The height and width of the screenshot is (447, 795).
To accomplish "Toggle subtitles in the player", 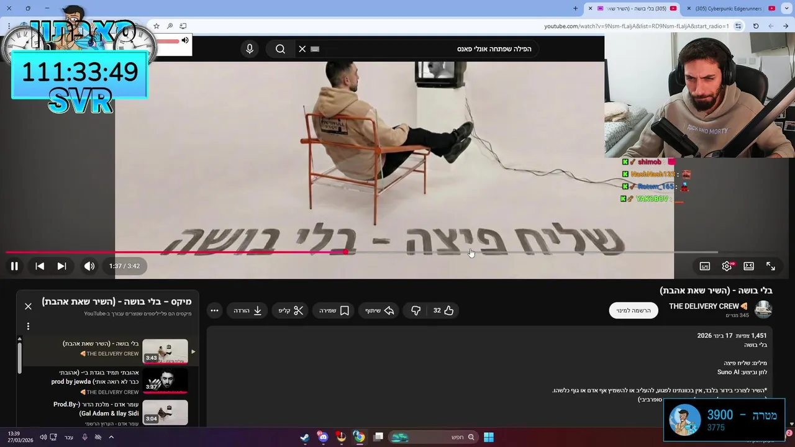I will click(x=705, y=266).
